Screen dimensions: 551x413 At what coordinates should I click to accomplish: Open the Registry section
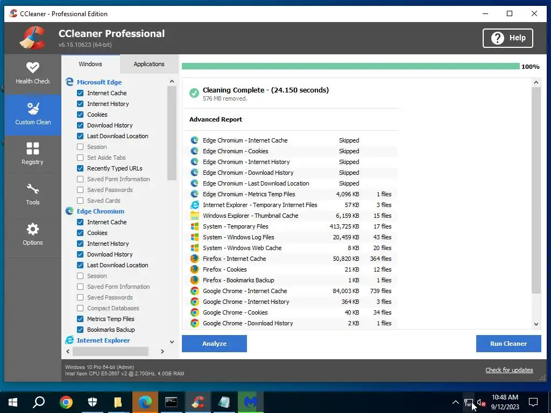tap(33, 154)
